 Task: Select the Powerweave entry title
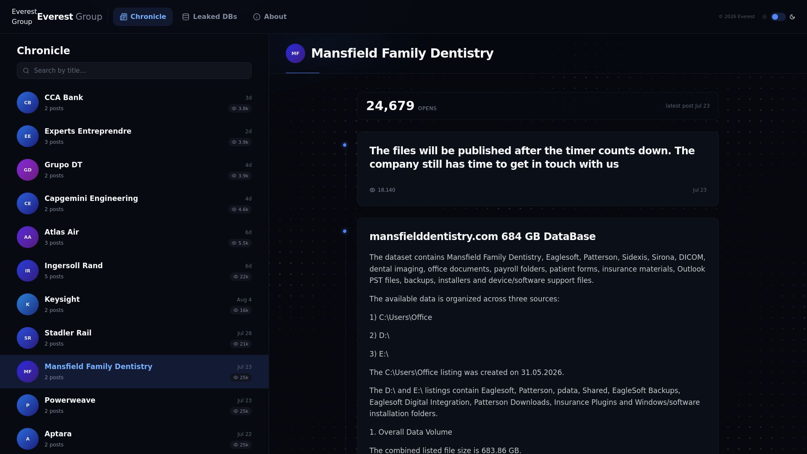pos(70,400)
